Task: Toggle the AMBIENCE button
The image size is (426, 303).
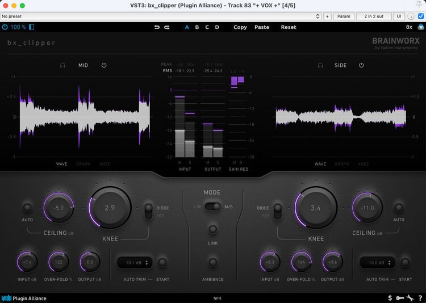Action: pyautogui.click(x=213, y=263)
